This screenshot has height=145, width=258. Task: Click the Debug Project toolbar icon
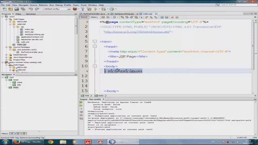[x=104, y=9]
